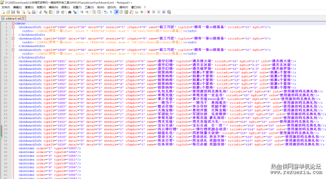Toggle synchronized vertical scrolling
This screenshot has width=326, height=179.
click(x=94, y=12)
